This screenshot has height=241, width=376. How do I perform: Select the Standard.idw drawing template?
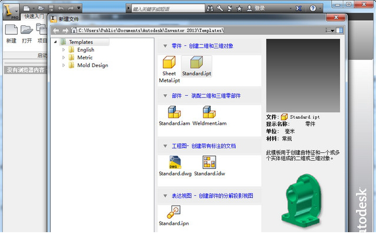coord(209,166)
